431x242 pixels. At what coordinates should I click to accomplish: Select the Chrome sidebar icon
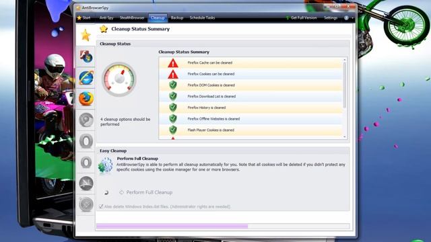(x=86, y=120)
